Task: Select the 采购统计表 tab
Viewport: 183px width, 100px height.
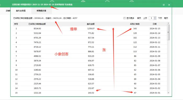Action: click(41, 11)
